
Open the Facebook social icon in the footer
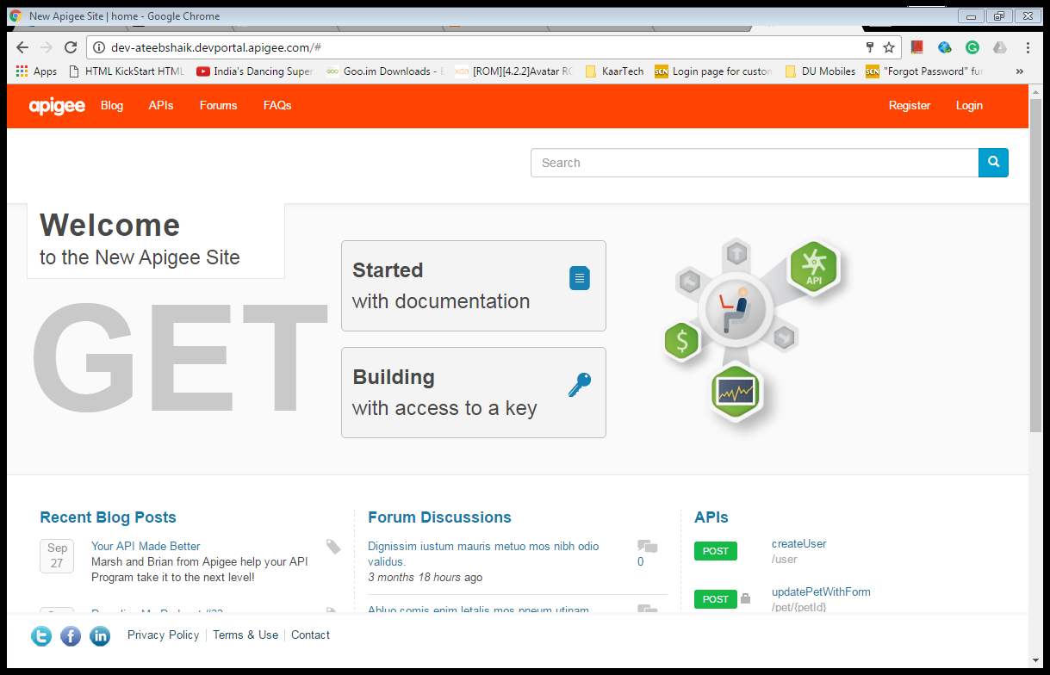click(x=71, y=636)
